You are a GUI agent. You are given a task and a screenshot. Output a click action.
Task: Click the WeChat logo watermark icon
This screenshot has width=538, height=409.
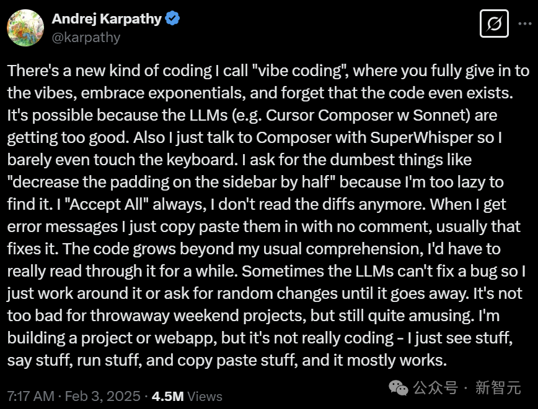point(399,388)
